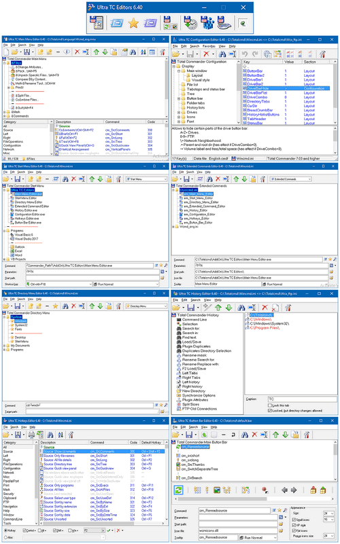Click Command input field in Directory Menu Editor
This screenshot has width=340, height=544.
coord(90,405)
